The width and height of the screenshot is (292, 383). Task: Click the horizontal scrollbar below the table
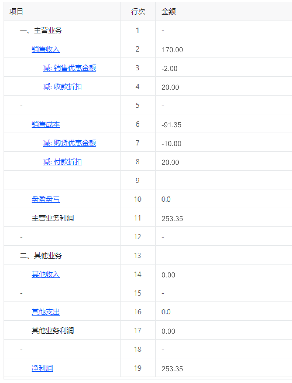146,381
